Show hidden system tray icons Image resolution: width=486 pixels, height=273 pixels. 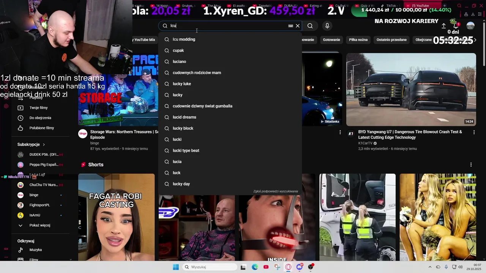430,267
